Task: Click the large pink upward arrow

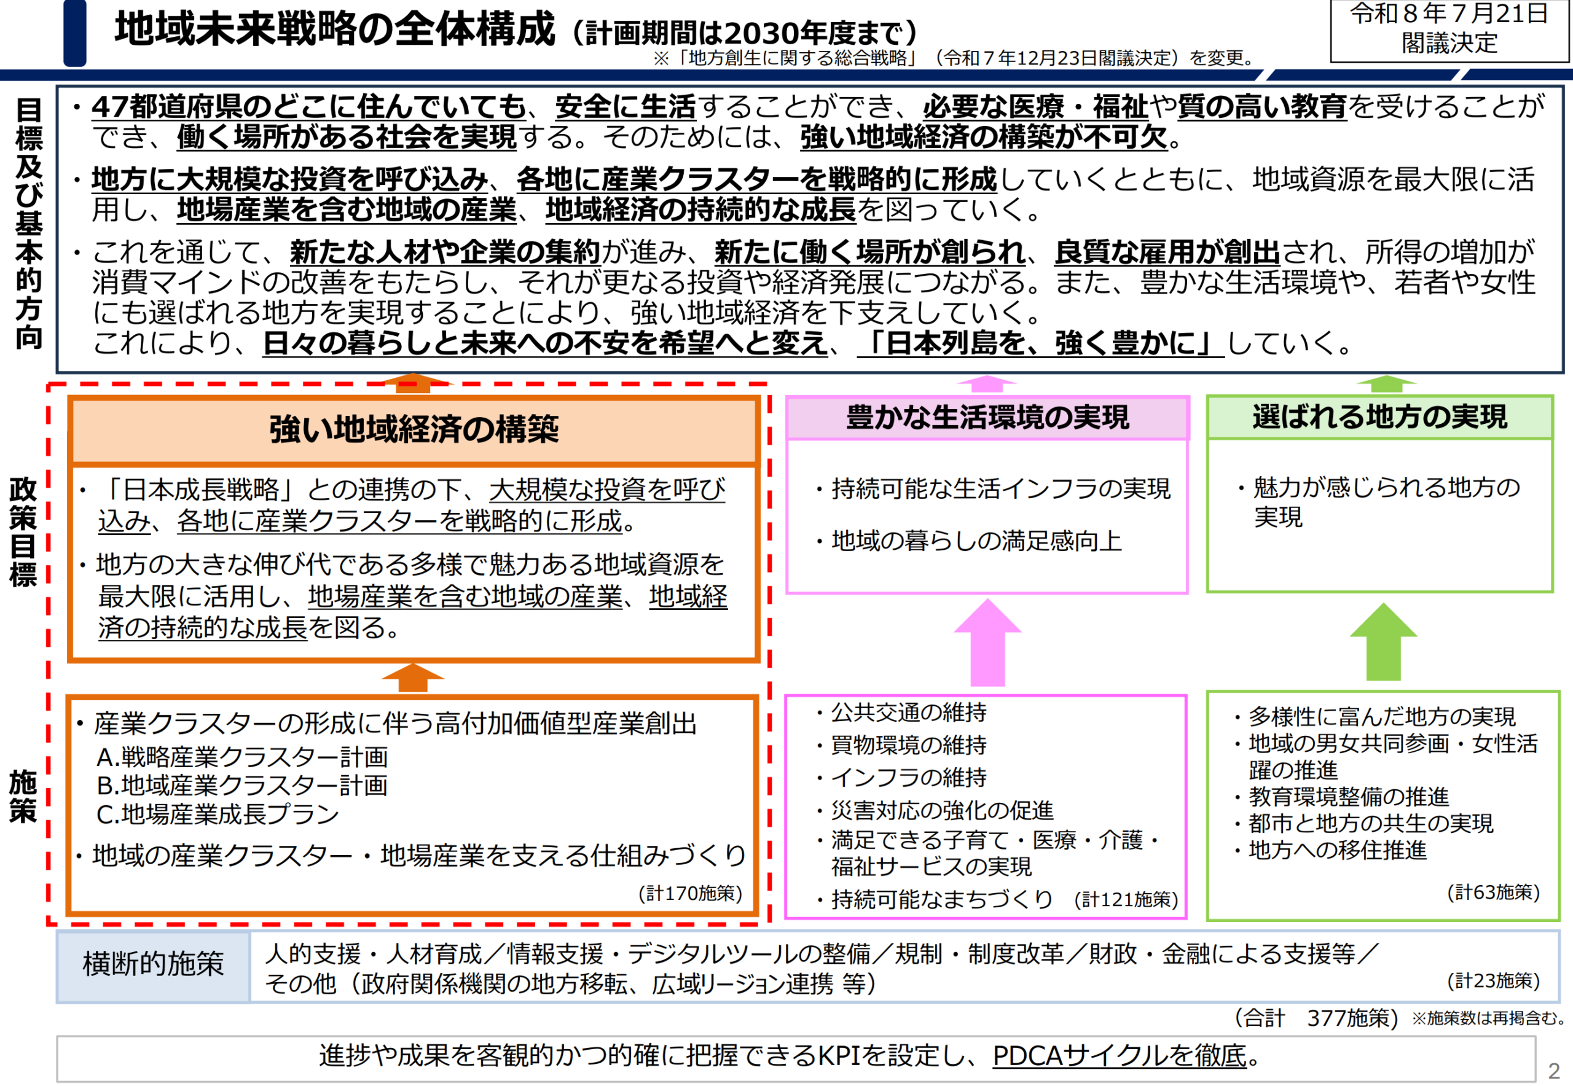Action: tap(987, 643)
